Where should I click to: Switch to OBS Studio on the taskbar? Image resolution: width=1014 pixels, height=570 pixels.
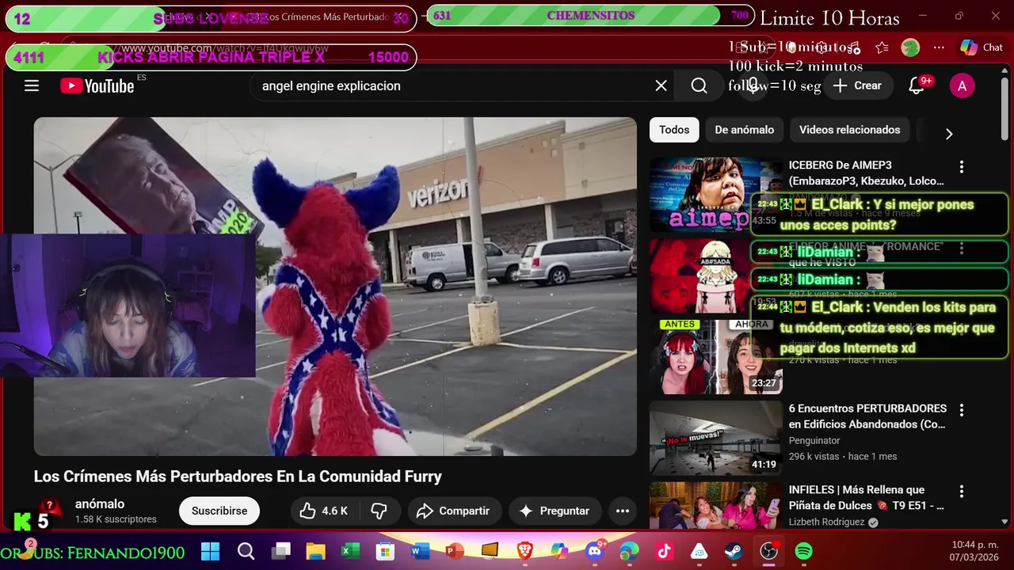click(x=768, y=551)
